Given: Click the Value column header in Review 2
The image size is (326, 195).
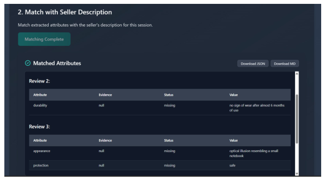Looking at the screenshot, I should tap(233, 95).
